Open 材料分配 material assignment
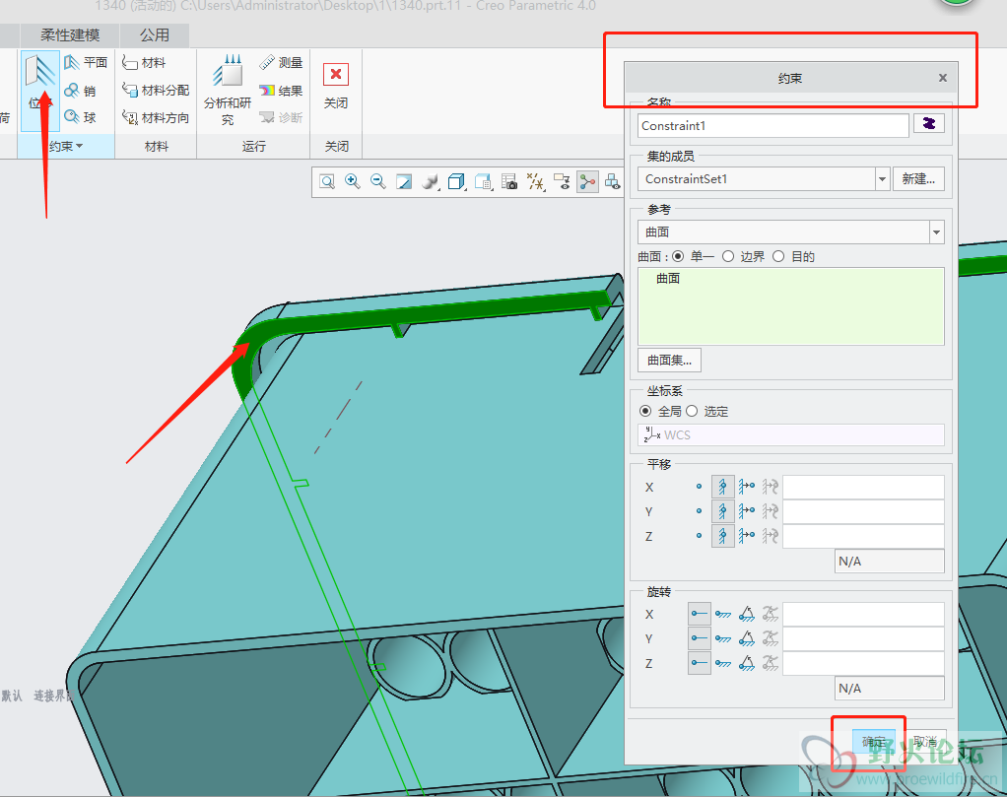Image resolution: width=1007 pixels, height=797 pixels. click(x=156, y=91)
